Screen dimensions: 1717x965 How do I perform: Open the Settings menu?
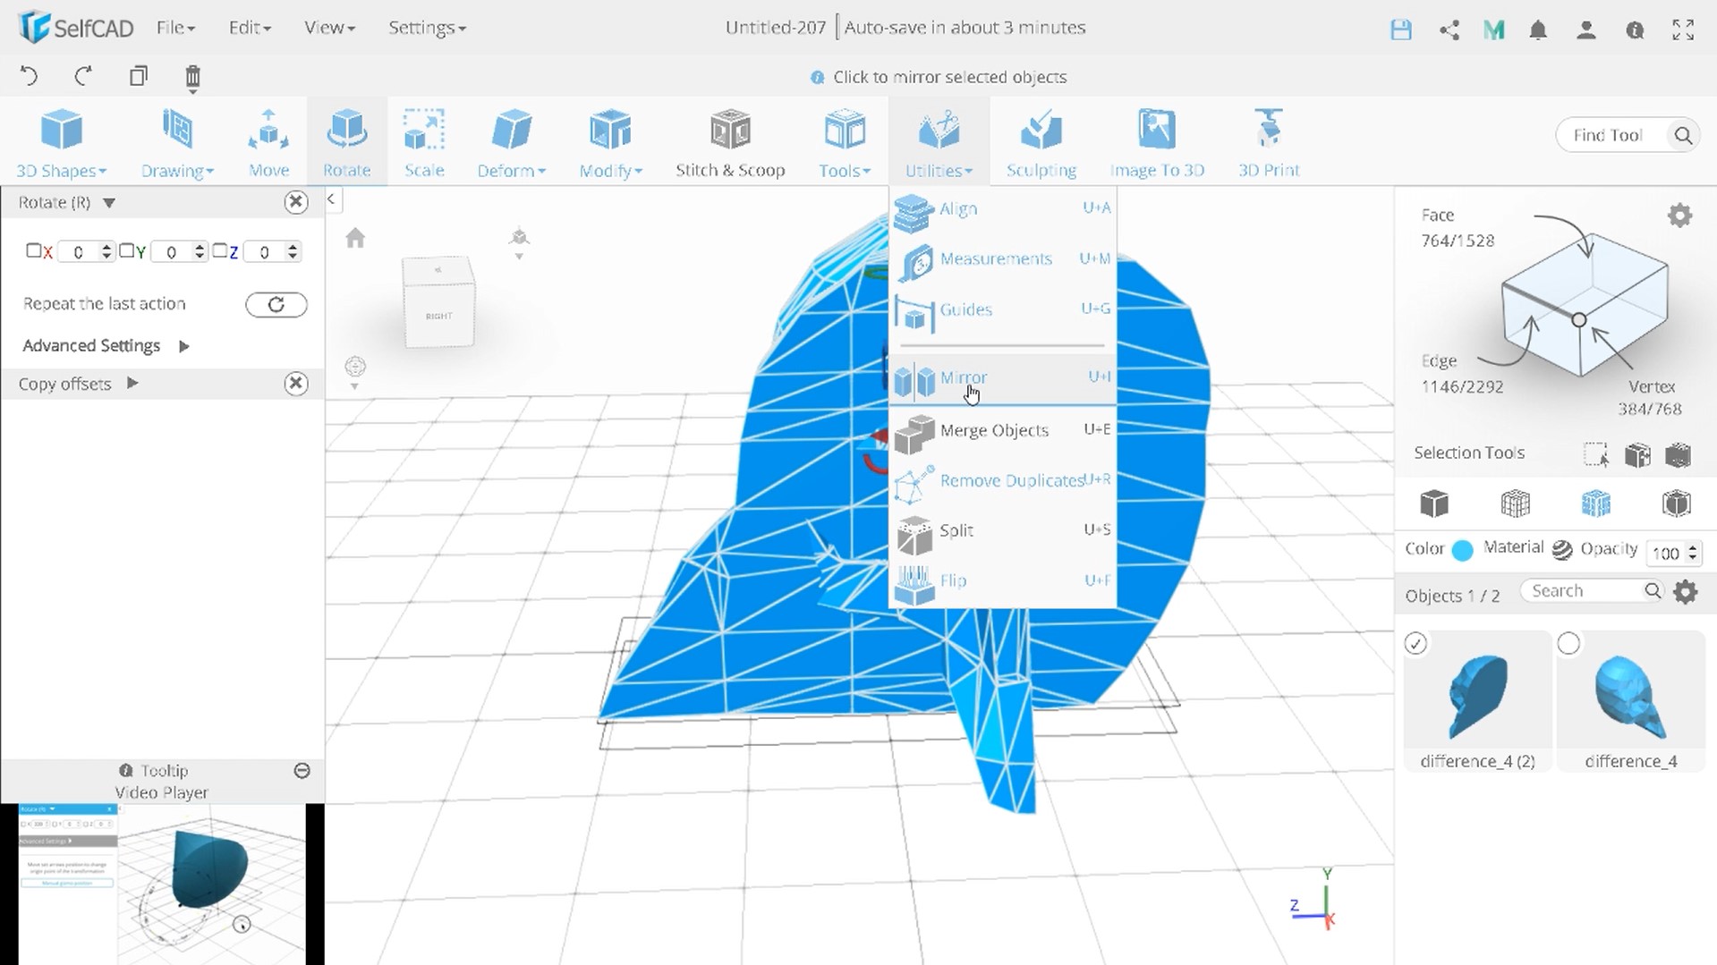click(427, 28)
